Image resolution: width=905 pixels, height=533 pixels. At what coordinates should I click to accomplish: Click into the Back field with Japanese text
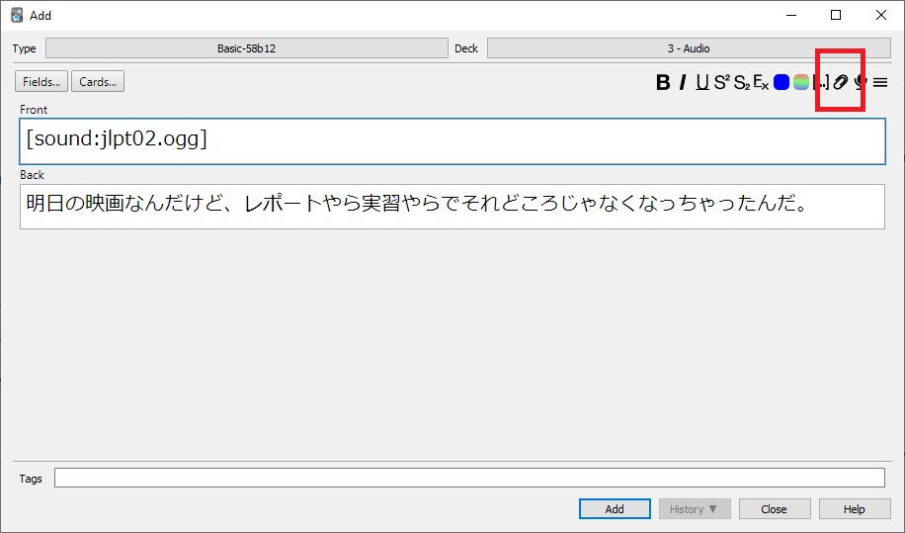pos(452,206)
